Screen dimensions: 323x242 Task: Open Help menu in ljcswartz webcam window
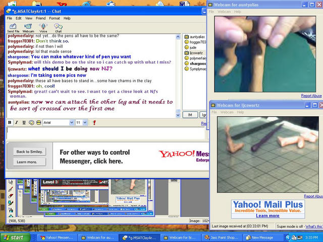pos(240,112)
